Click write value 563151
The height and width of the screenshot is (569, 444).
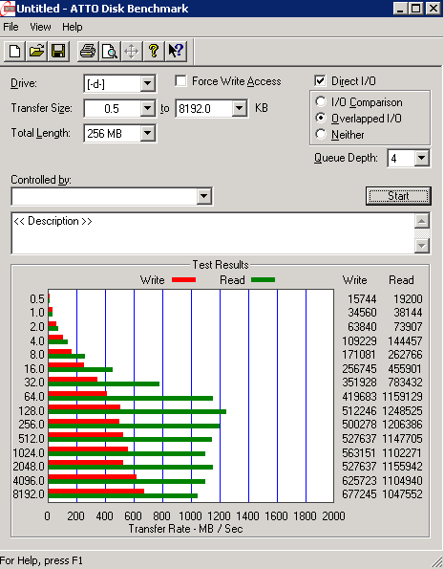pyautogui.click(x=359, y=453)
